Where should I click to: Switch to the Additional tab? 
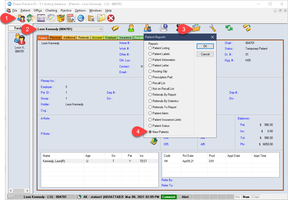(x=69, y=38)
